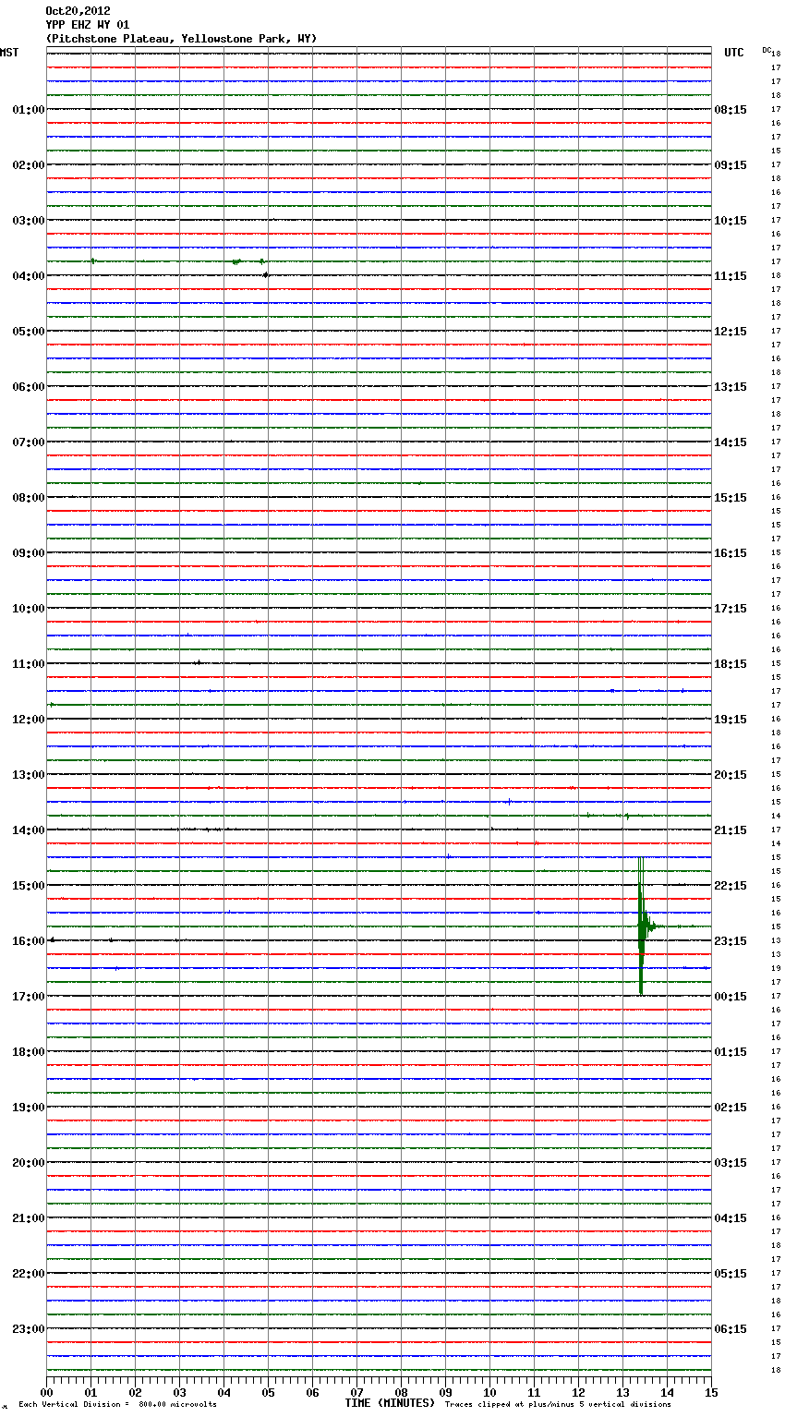This screenshot has height=1417, width=785.
Task: Click the 10:15 UTC time label
Action: (x=731, y=221)
